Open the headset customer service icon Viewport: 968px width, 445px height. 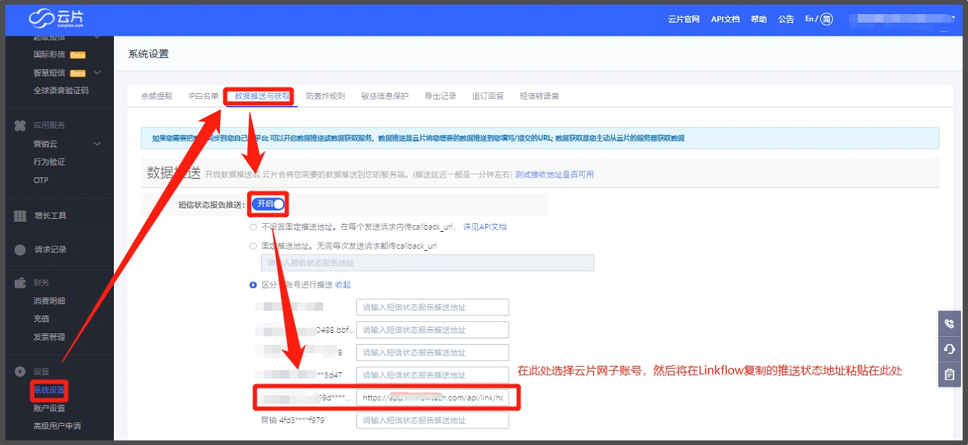pyautogui.click(x=949, y=349)
